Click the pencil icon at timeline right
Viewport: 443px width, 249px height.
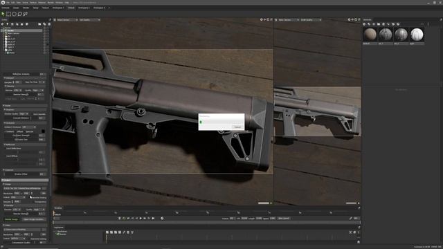351,219
